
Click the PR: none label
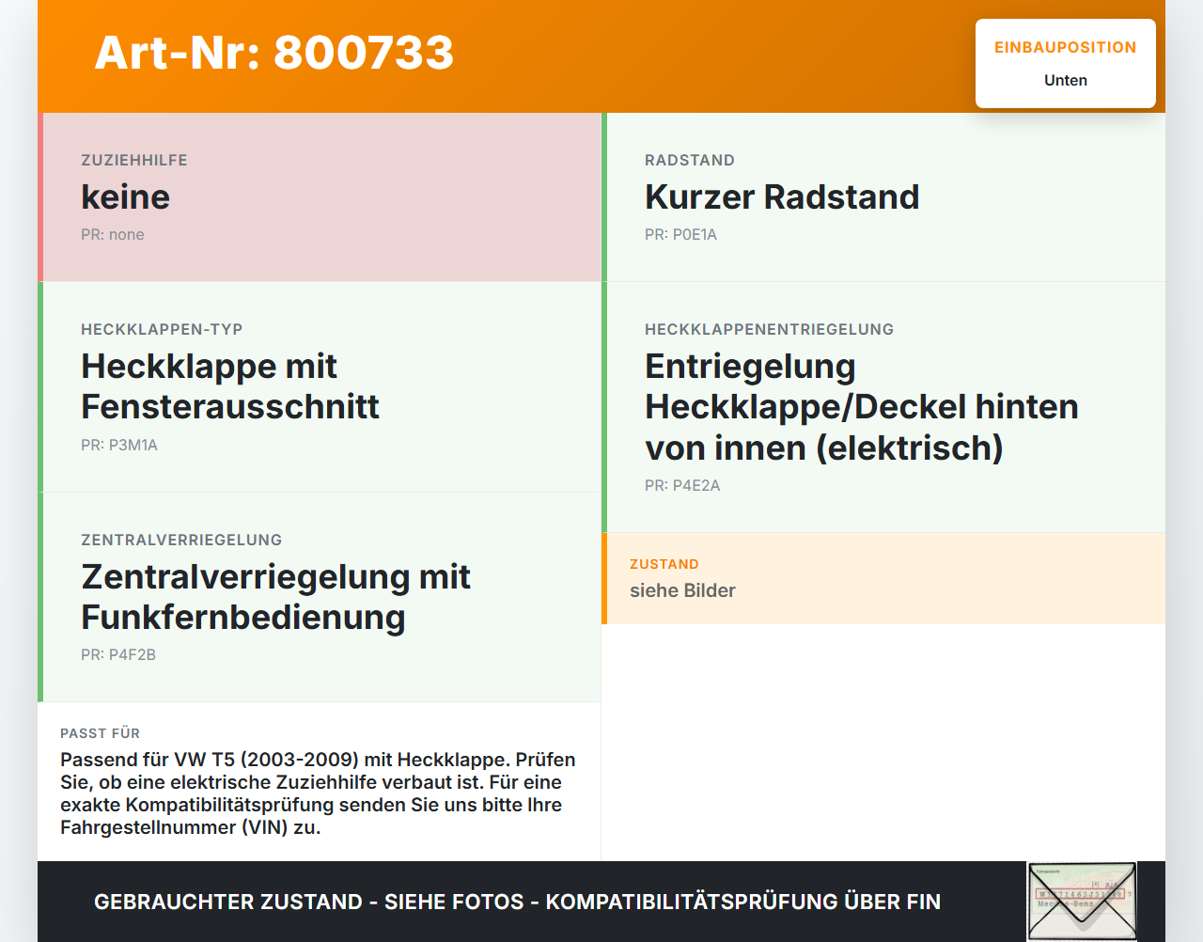click(113, 235)
